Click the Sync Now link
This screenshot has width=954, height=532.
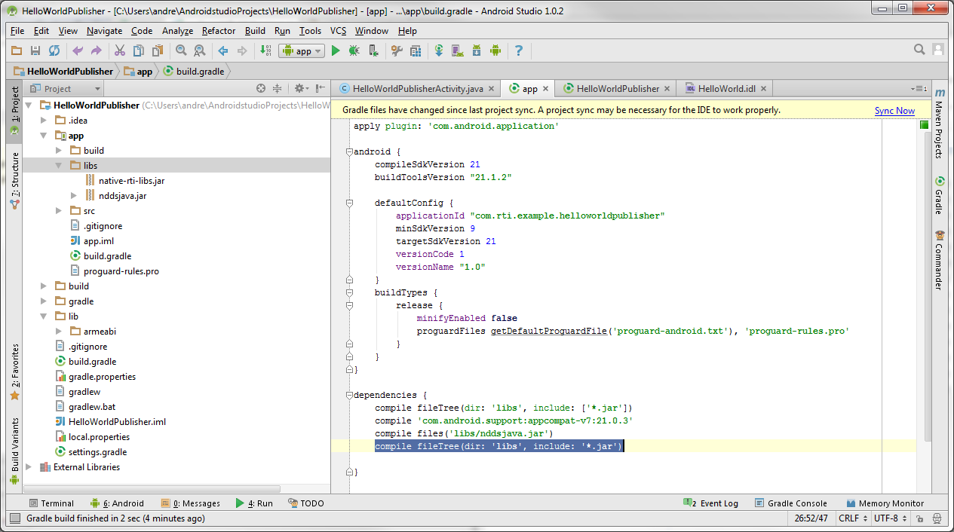click(x=894, y=111)
